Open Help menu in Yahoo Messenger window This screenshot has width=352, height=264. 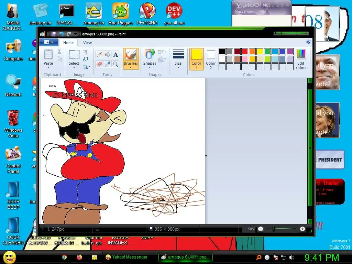point(262,11)
